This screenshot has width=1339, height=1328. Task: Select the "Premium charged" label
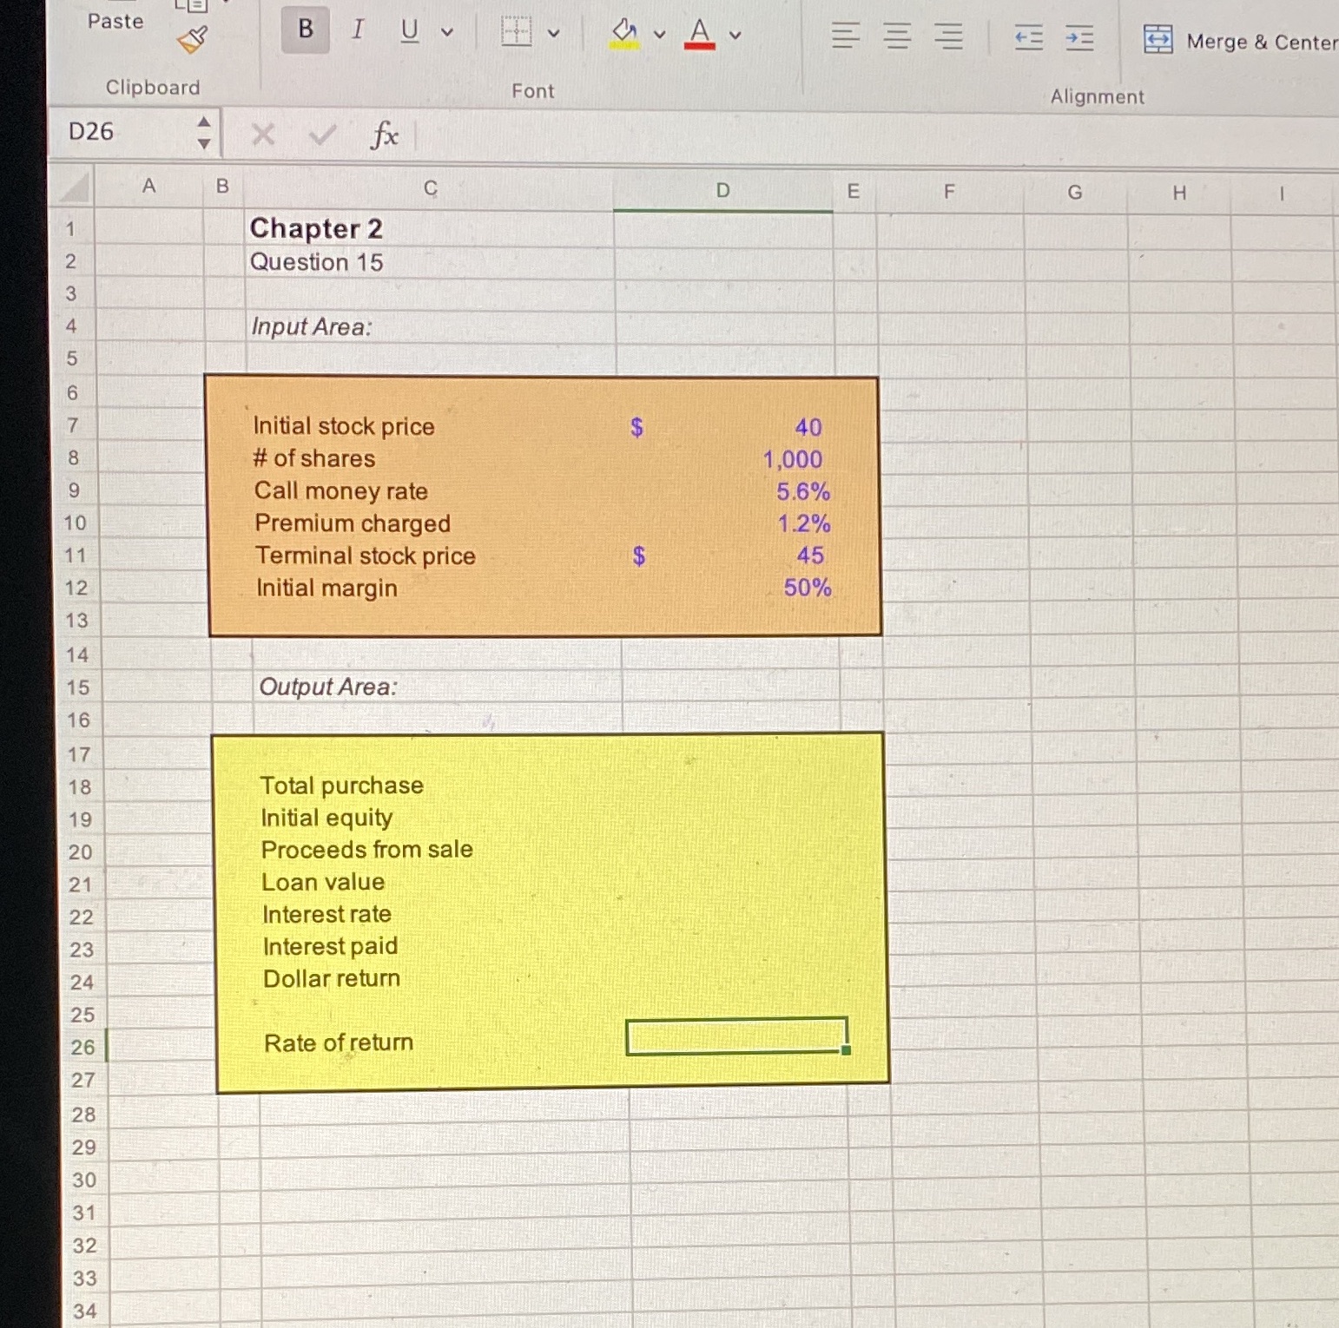click(x=353, y=523)
